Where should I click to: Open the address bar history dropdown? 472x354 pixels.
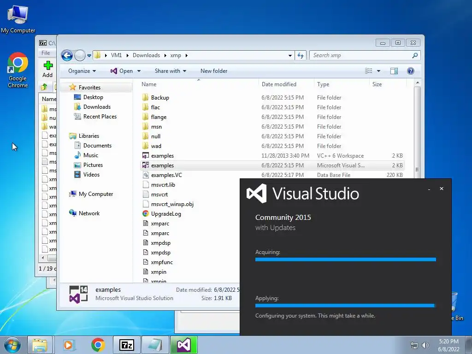click(x=290, y=55)
